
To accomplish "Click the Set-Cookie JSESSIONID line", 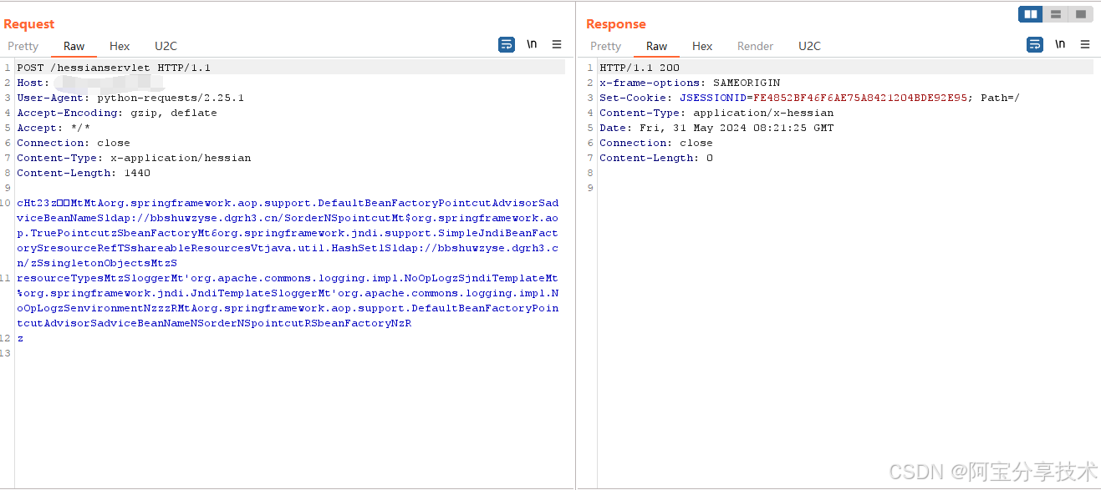I will 809,98.
